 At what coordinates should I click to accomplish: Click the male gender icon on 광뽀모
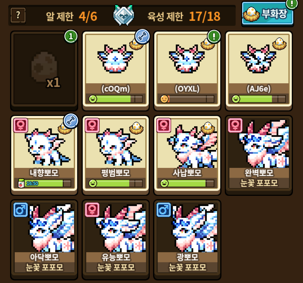click(x=164, y=210)
